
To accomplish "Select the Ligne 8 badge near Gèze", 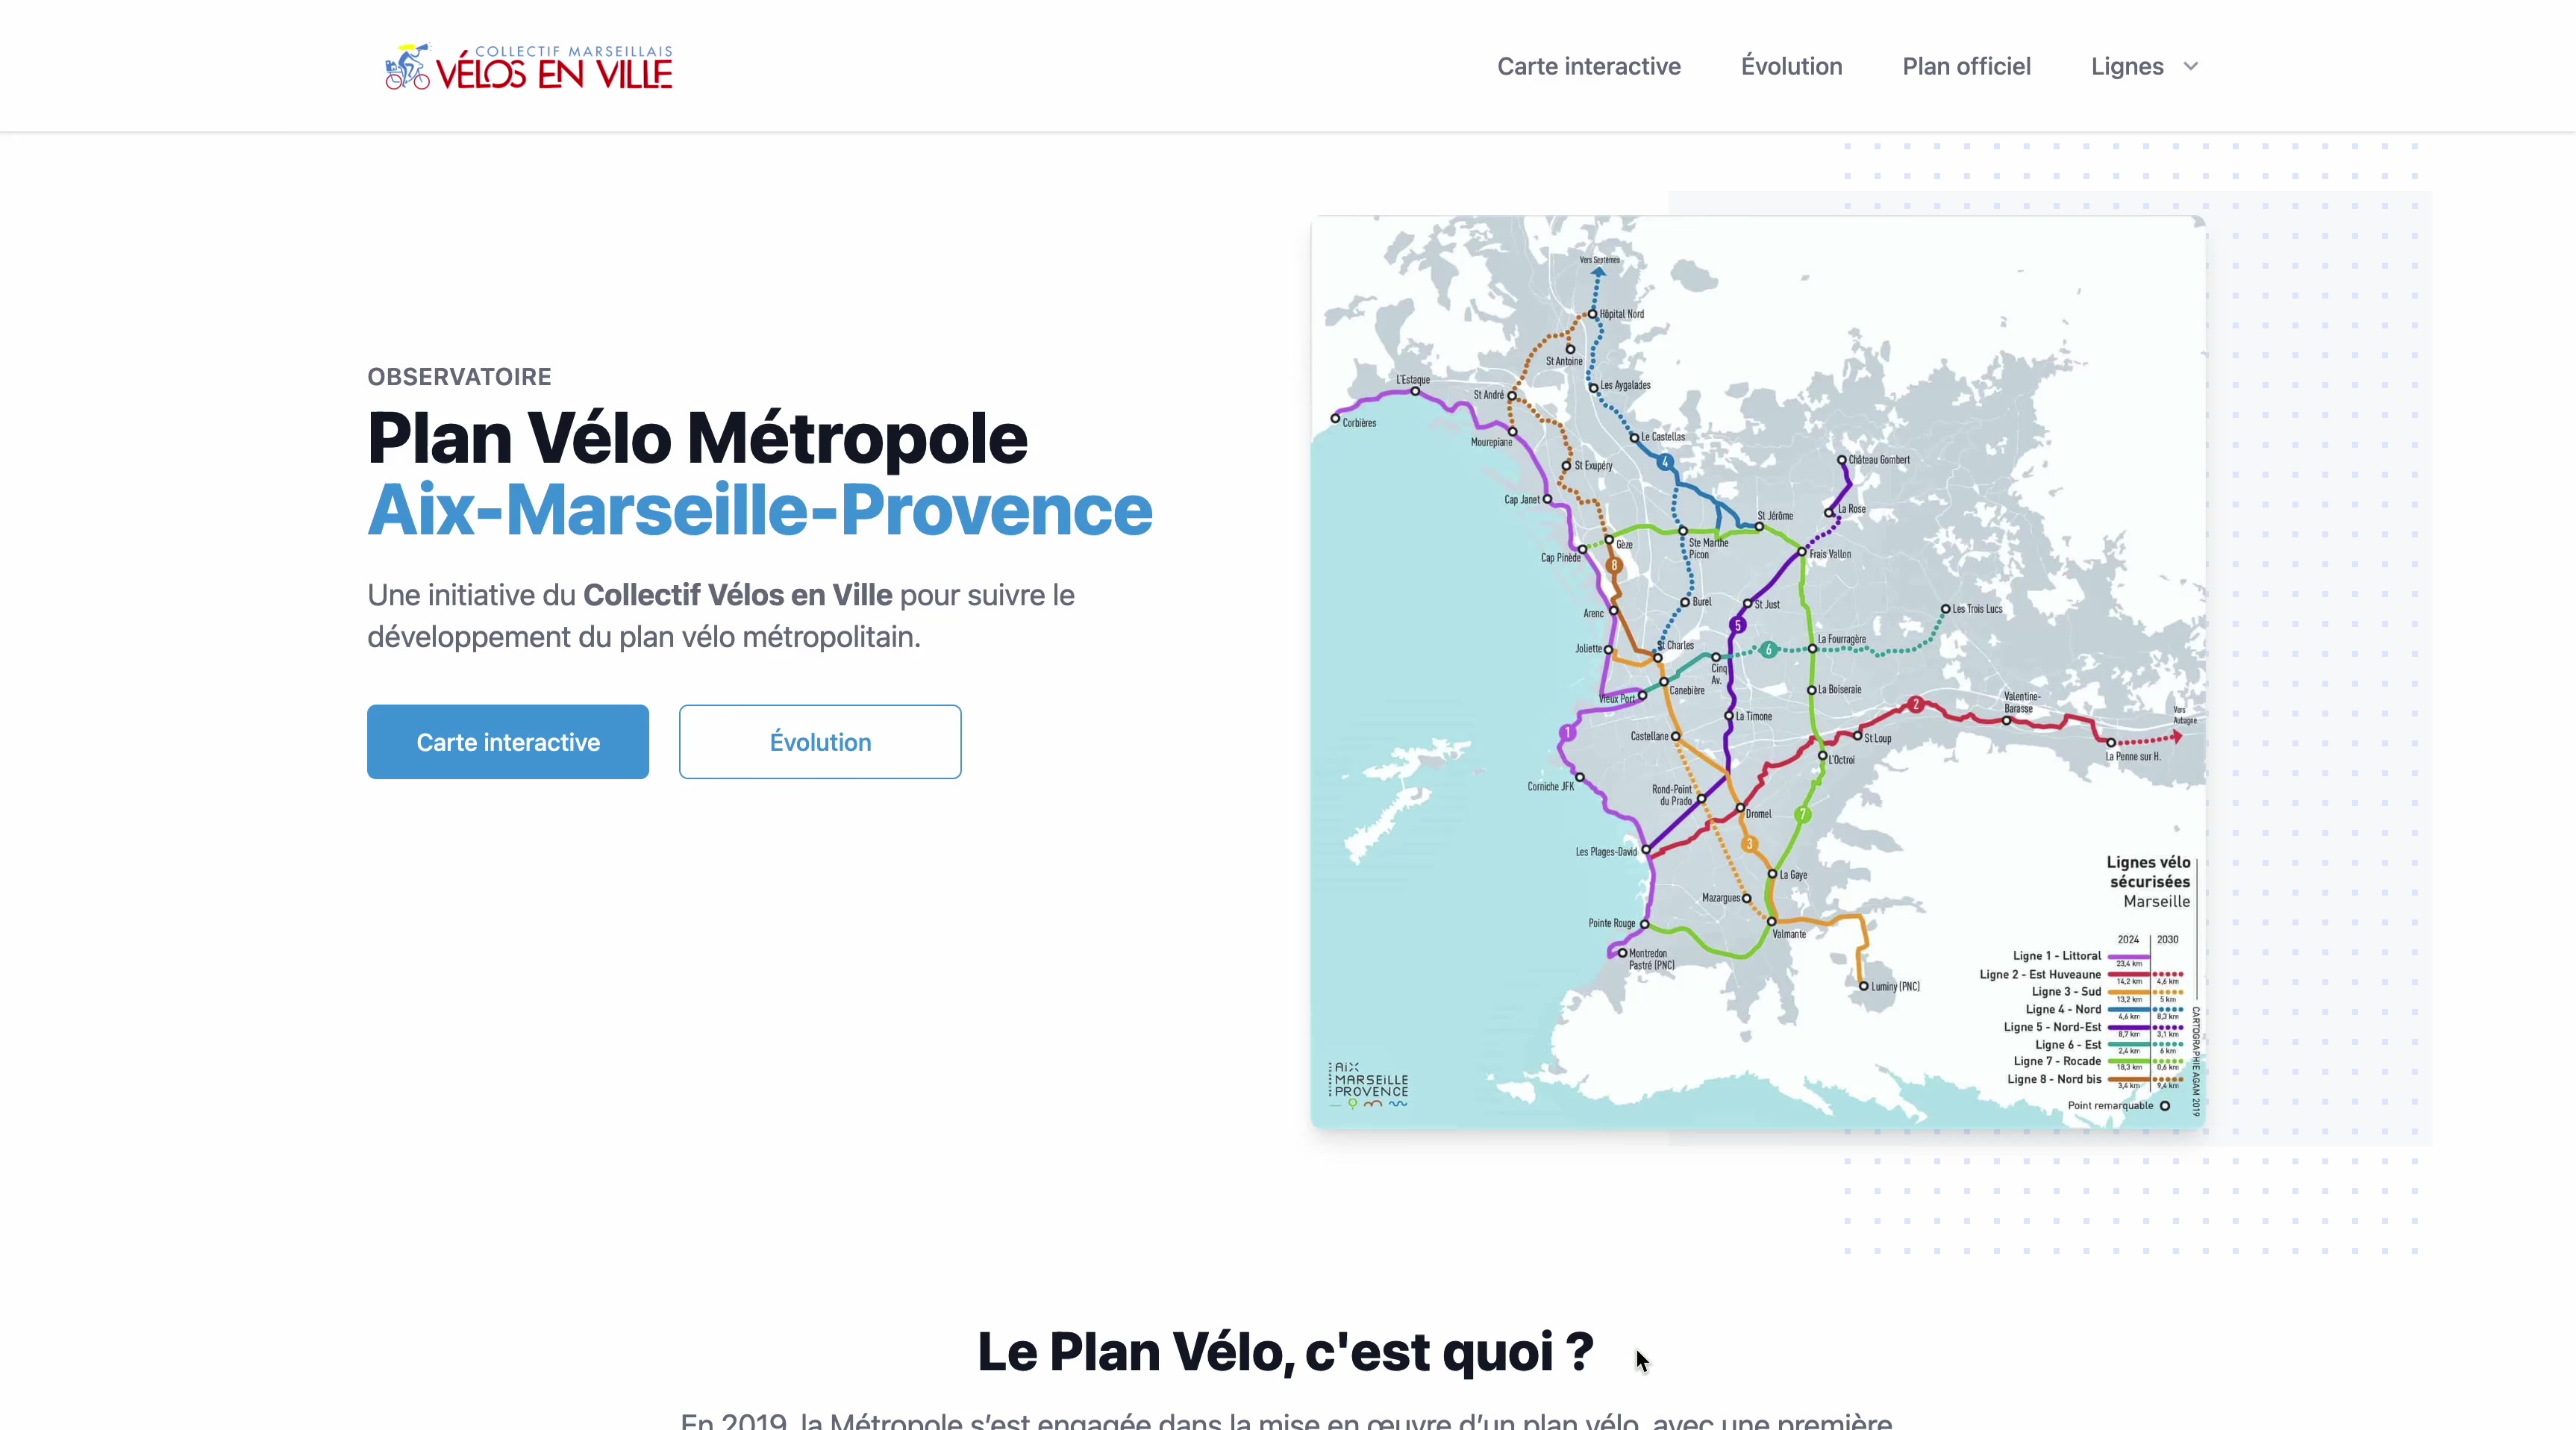I will coord(1615,564).
